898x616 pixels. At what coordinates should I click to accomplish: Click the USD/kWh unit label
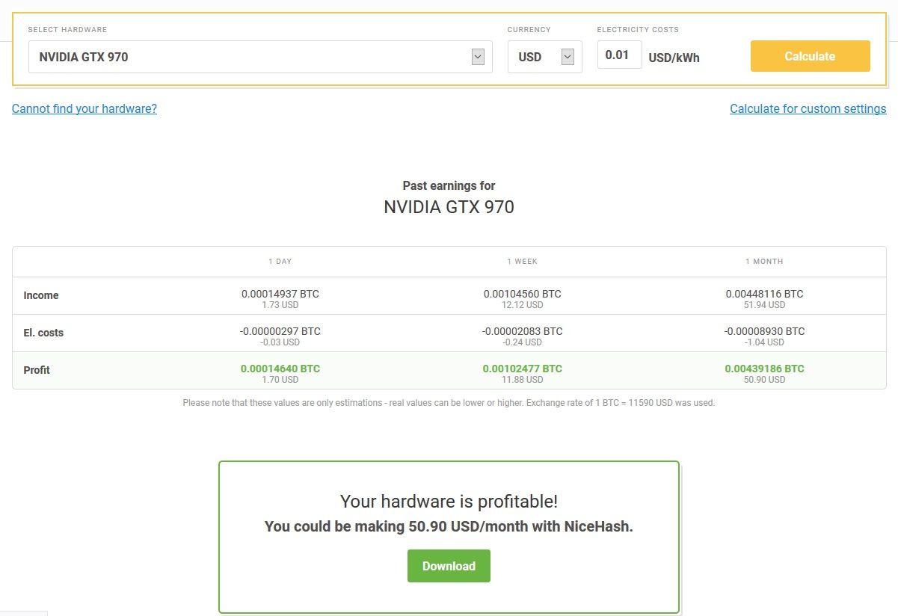(674, 58)
